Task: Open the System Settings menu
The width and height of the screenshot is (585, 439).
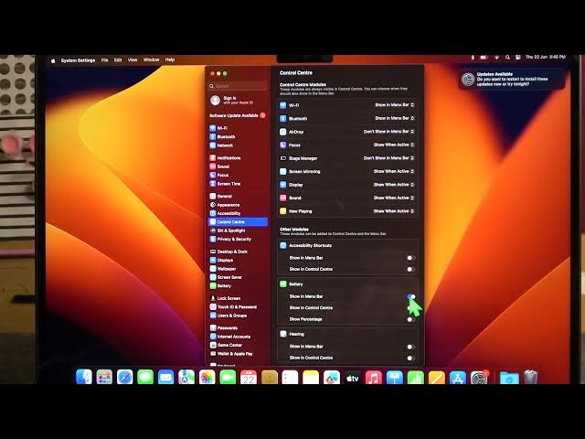Action: pyautogui.click(x=78, y=60)
